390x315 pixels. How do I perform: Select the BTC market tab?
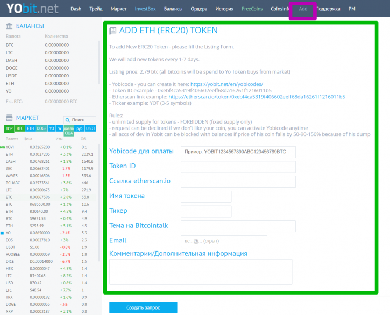click(x=20, y=128)
